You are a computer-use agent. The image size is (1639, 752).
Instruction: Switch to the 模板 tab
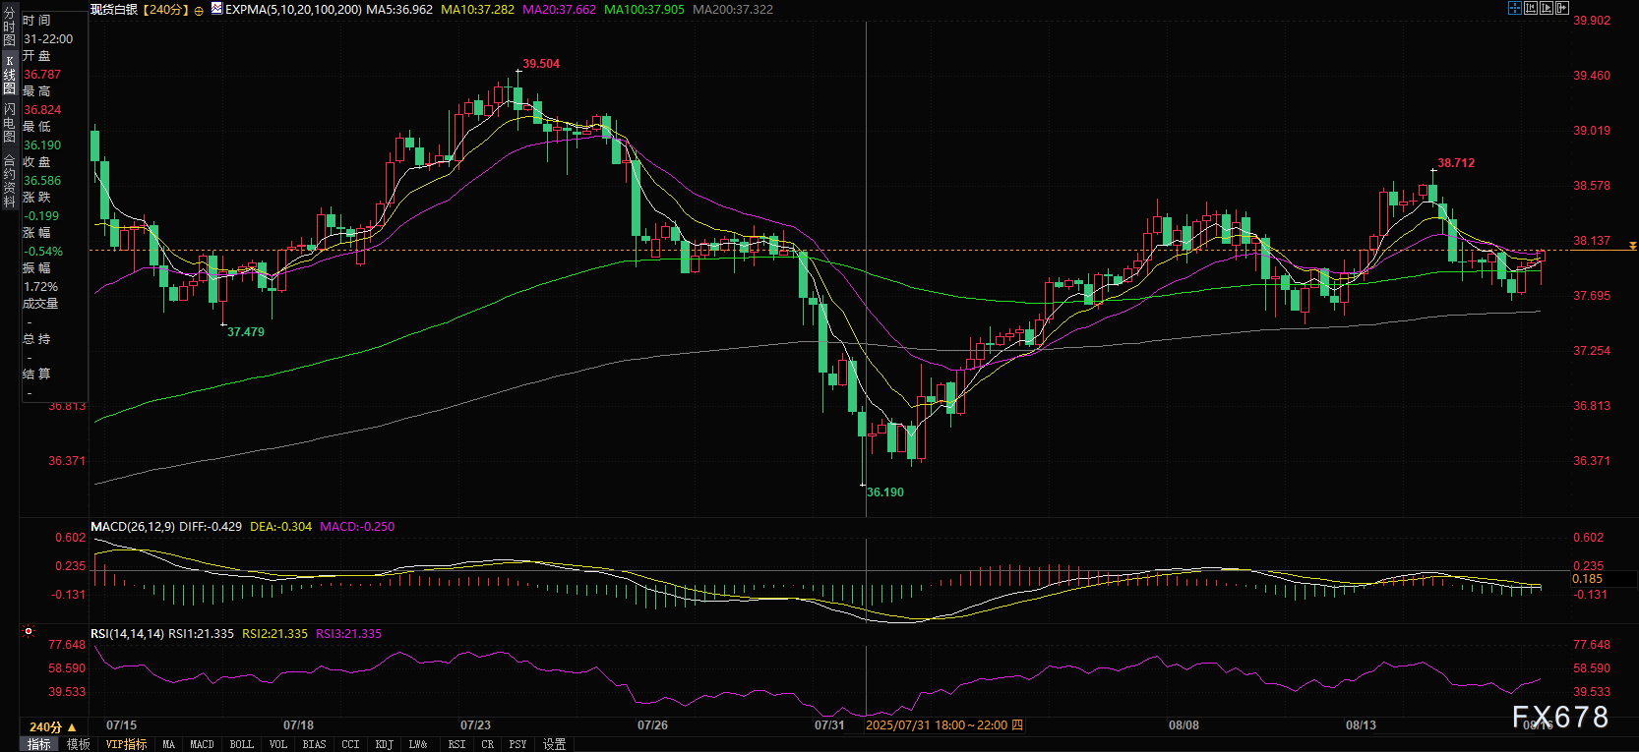tap(79, 744)
